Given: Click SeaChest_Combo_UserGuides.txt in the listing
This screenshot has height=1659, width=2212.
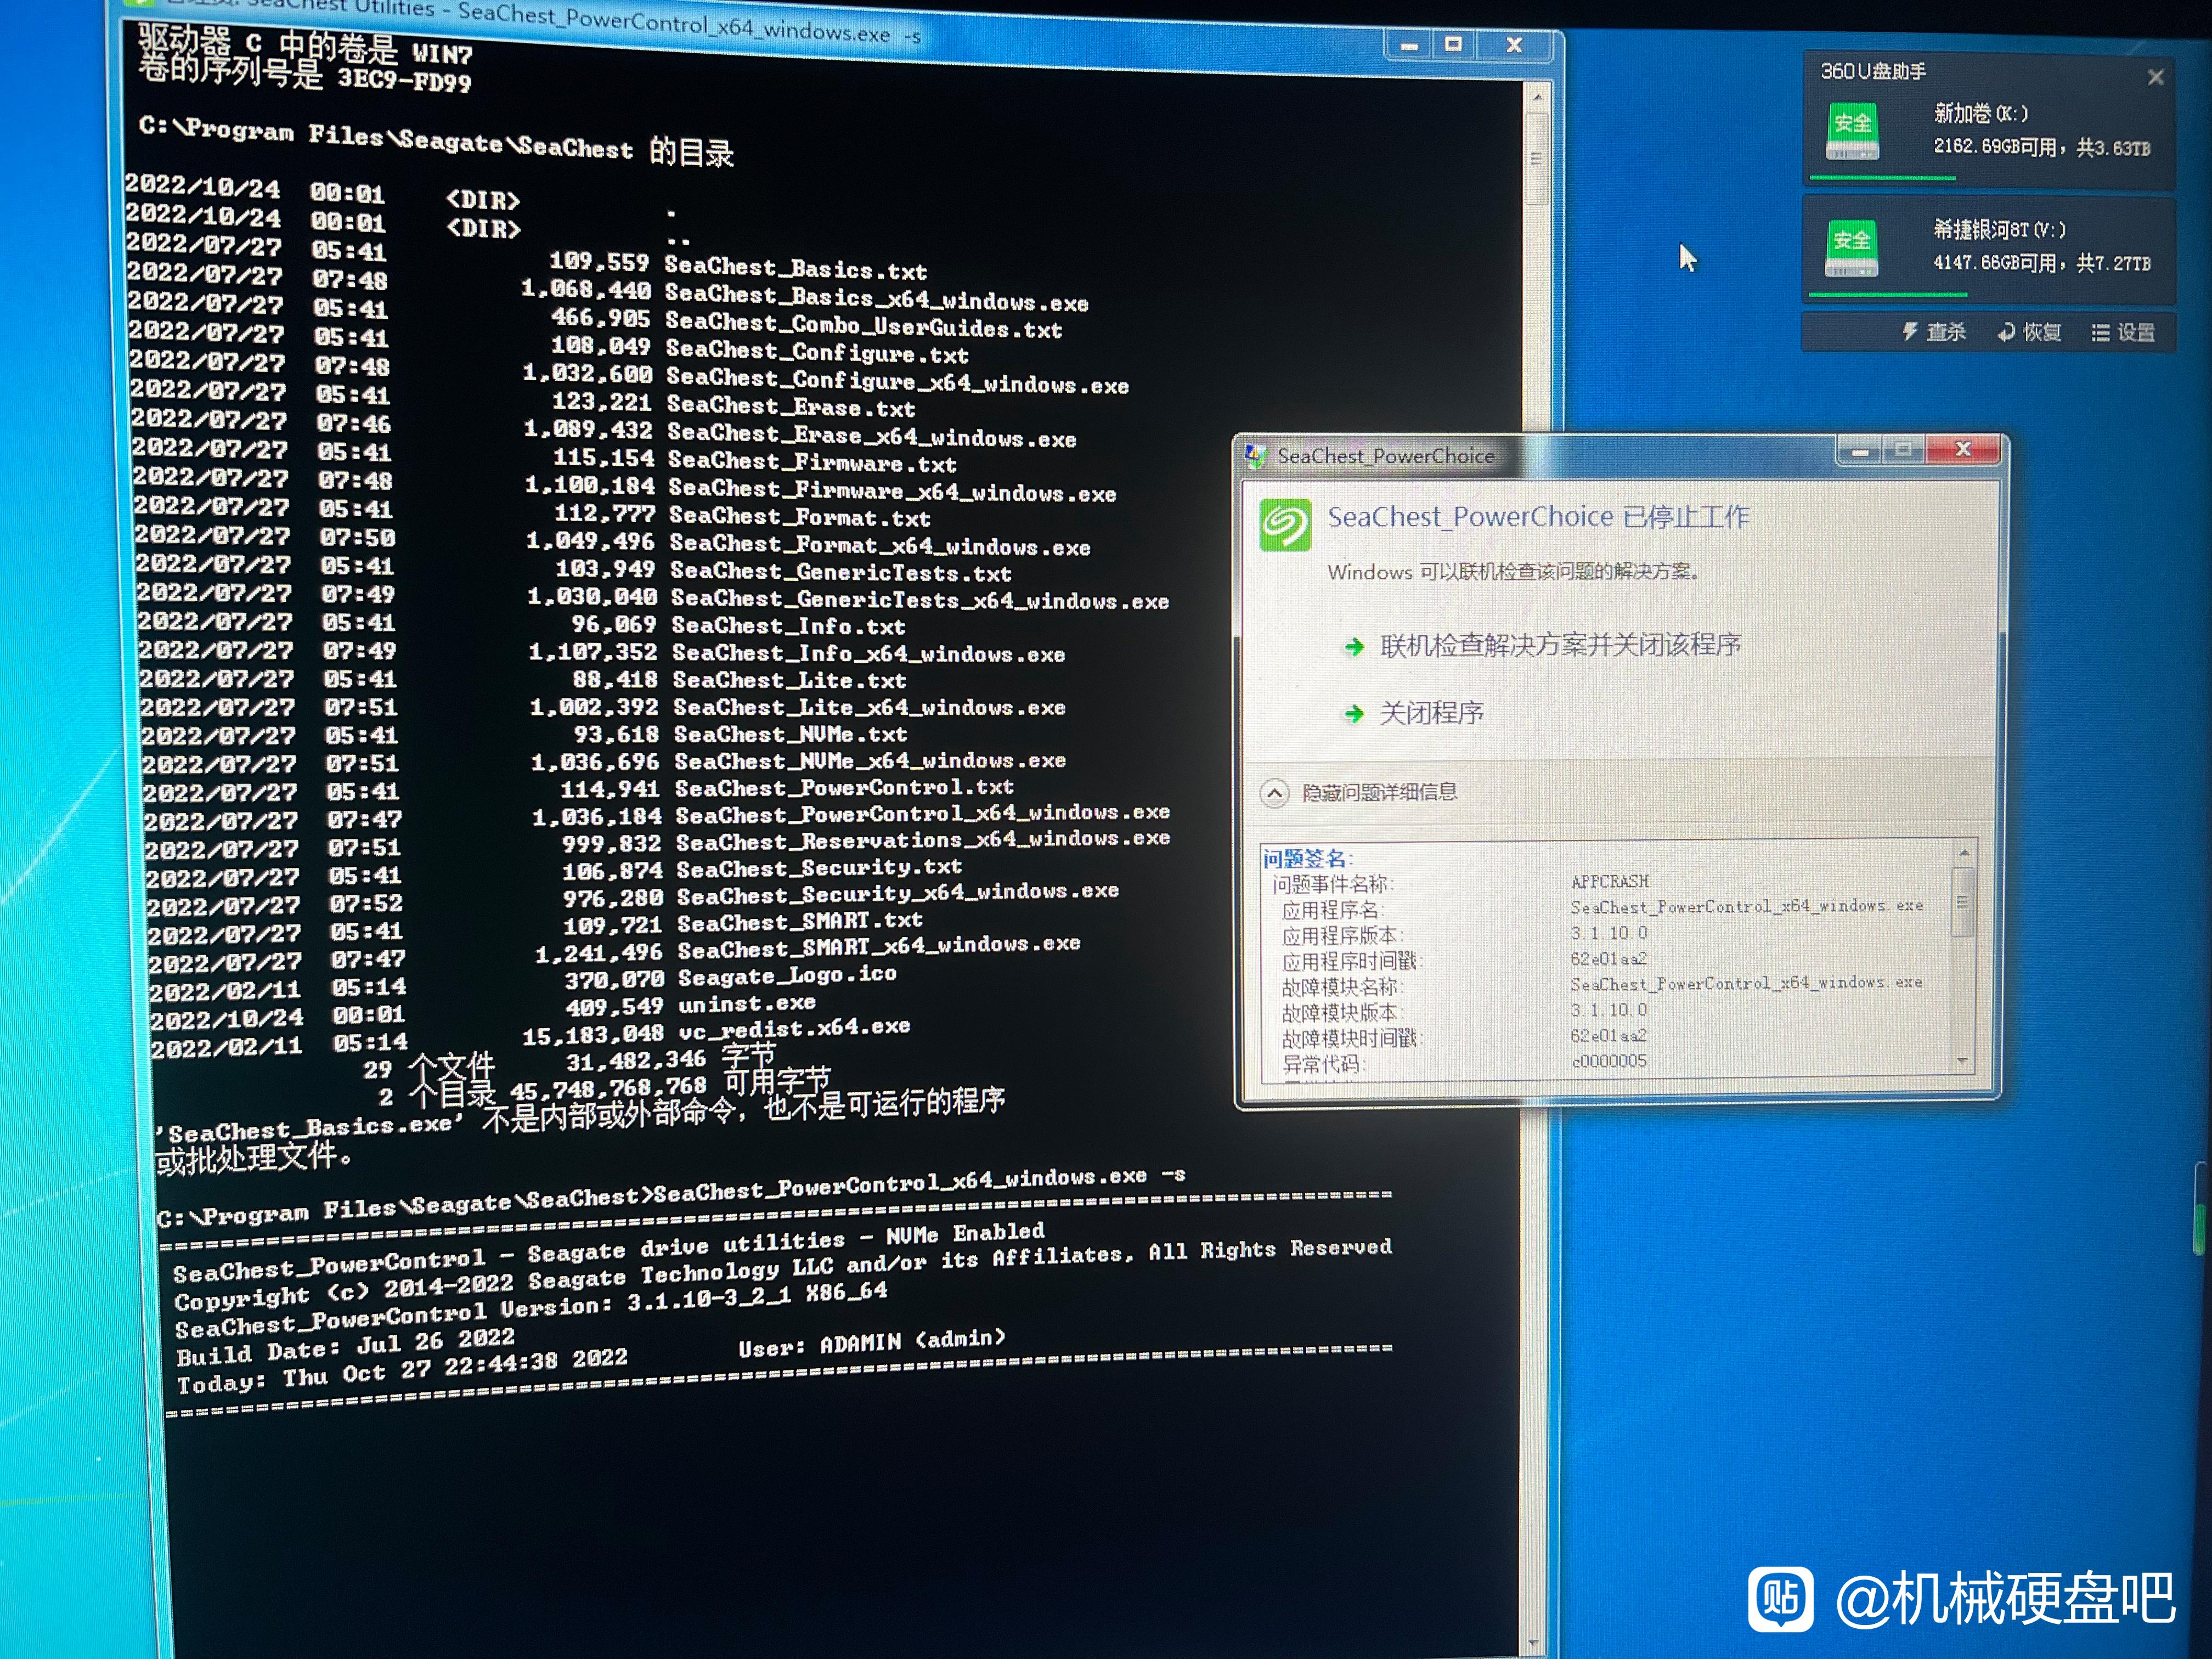Looking at the screenshot, I should [x=864, y=325].
